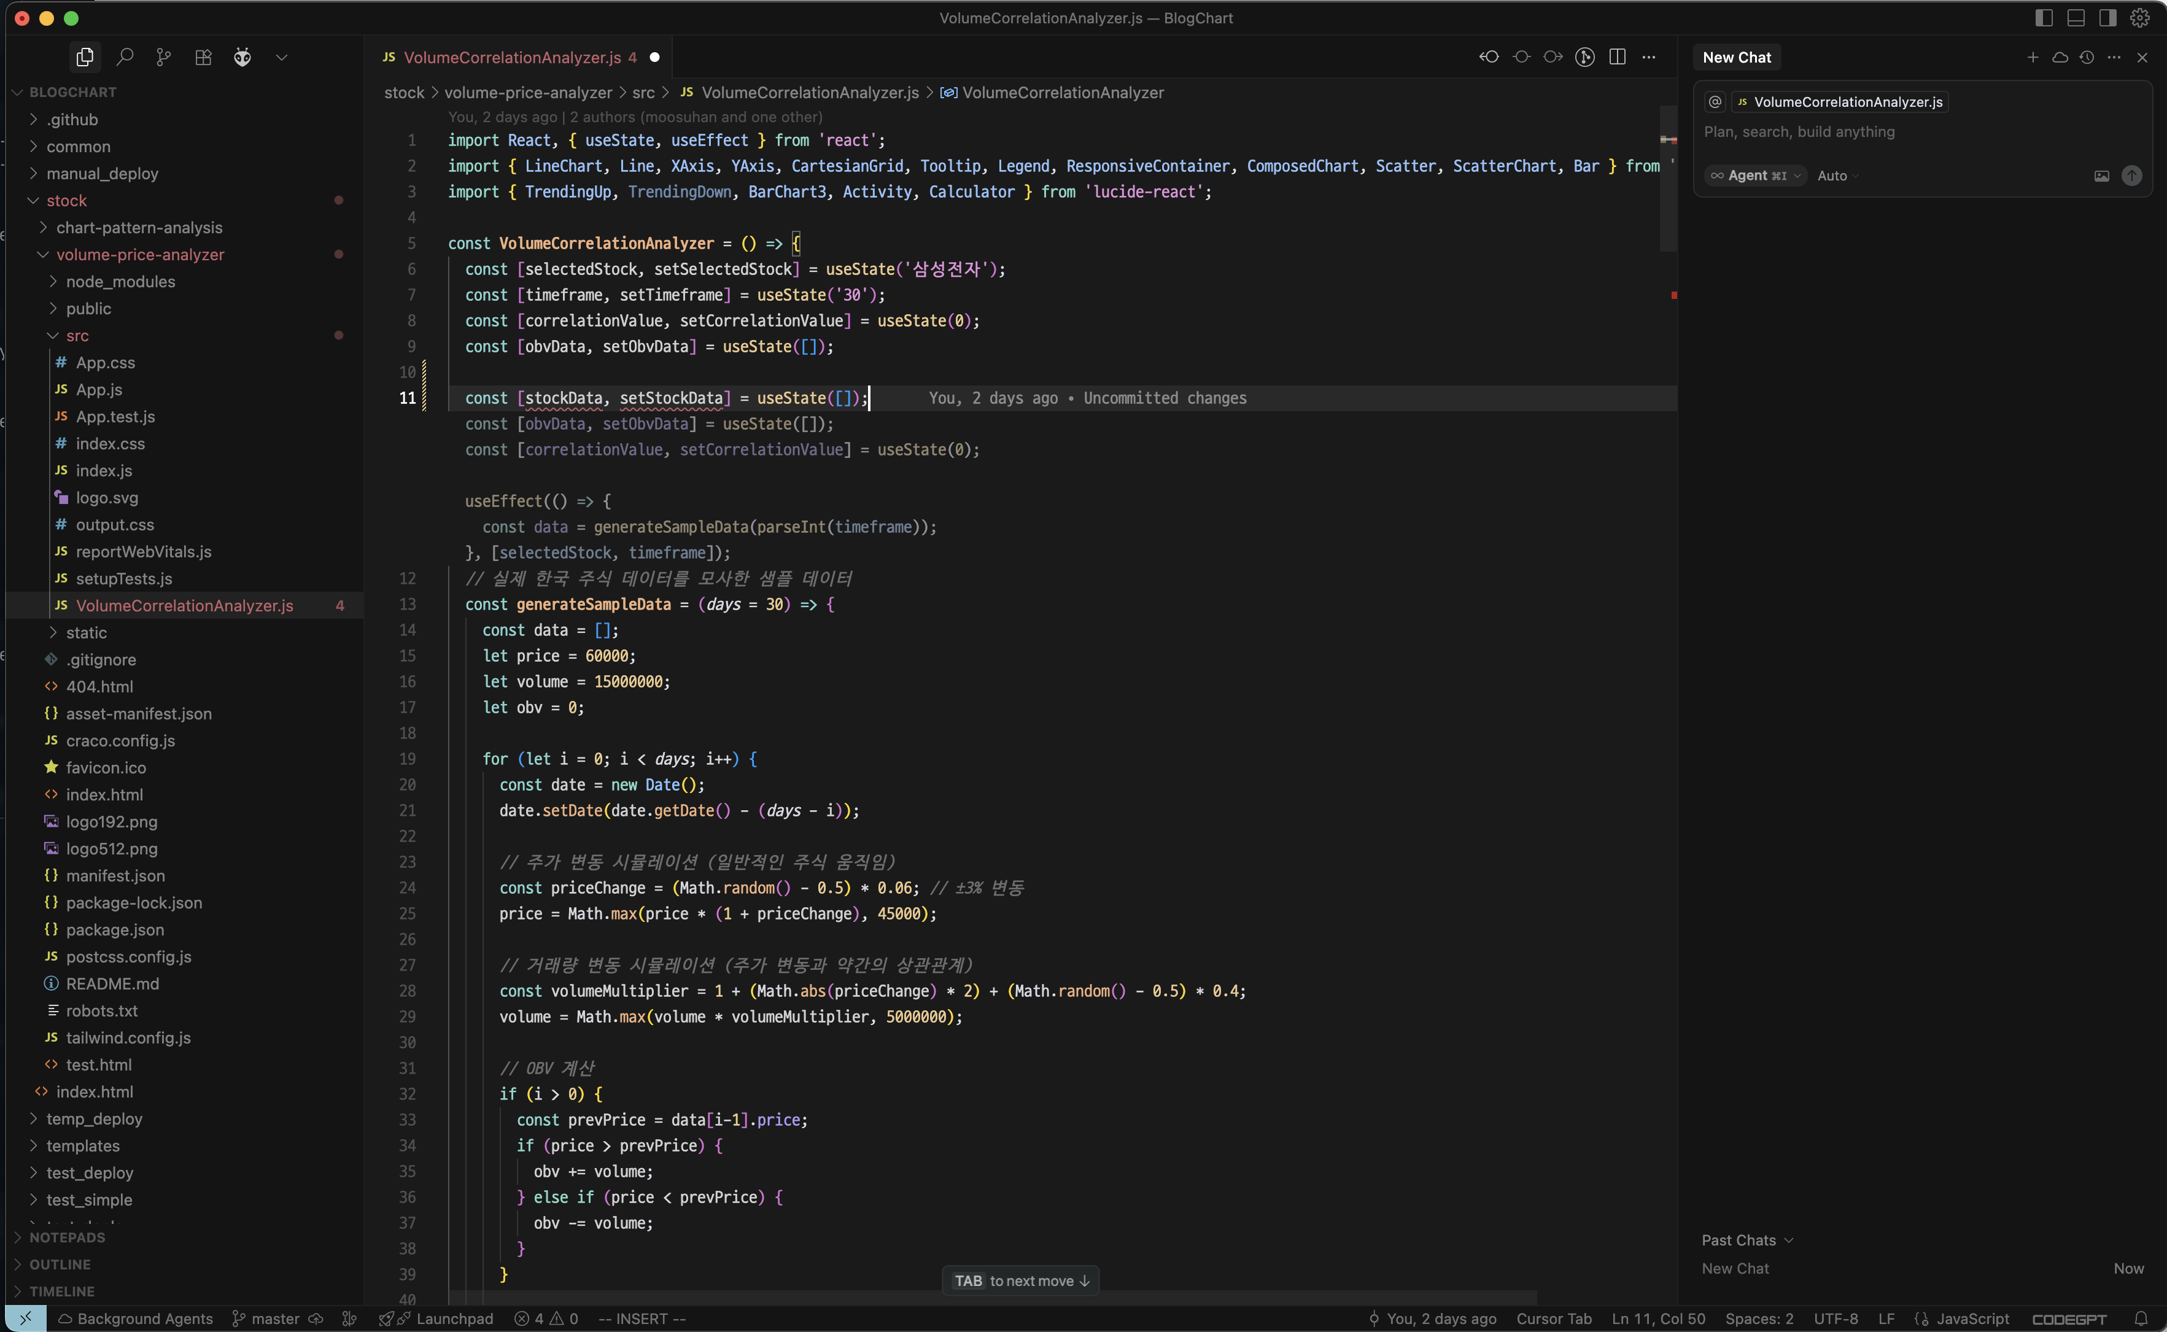The width and height of the screenshot is (2167, 1332).
Task: Collapse the volume-price-analyzer folder
Action: point(140,255)
